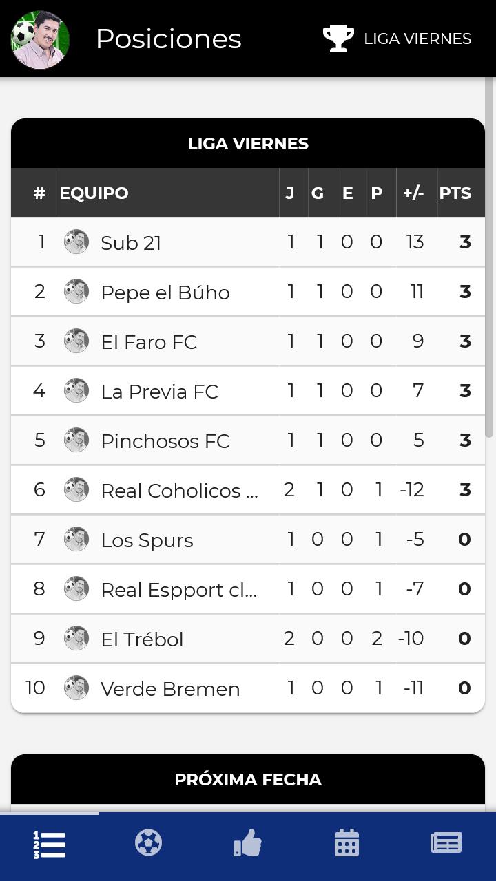Tap the trophy icon in header
The width and height of the screenshot is (496, 881).
pos(338,39)
